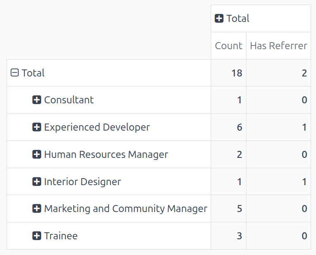Click the Consultant row label
Viewport: 316px width, 255px height.
coord(69,100)
